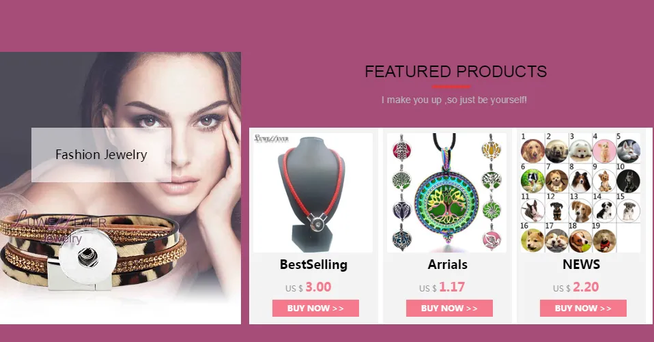Click the US $ 2.20 price
The height and width of the screenshot is (342, 654).
575,287
